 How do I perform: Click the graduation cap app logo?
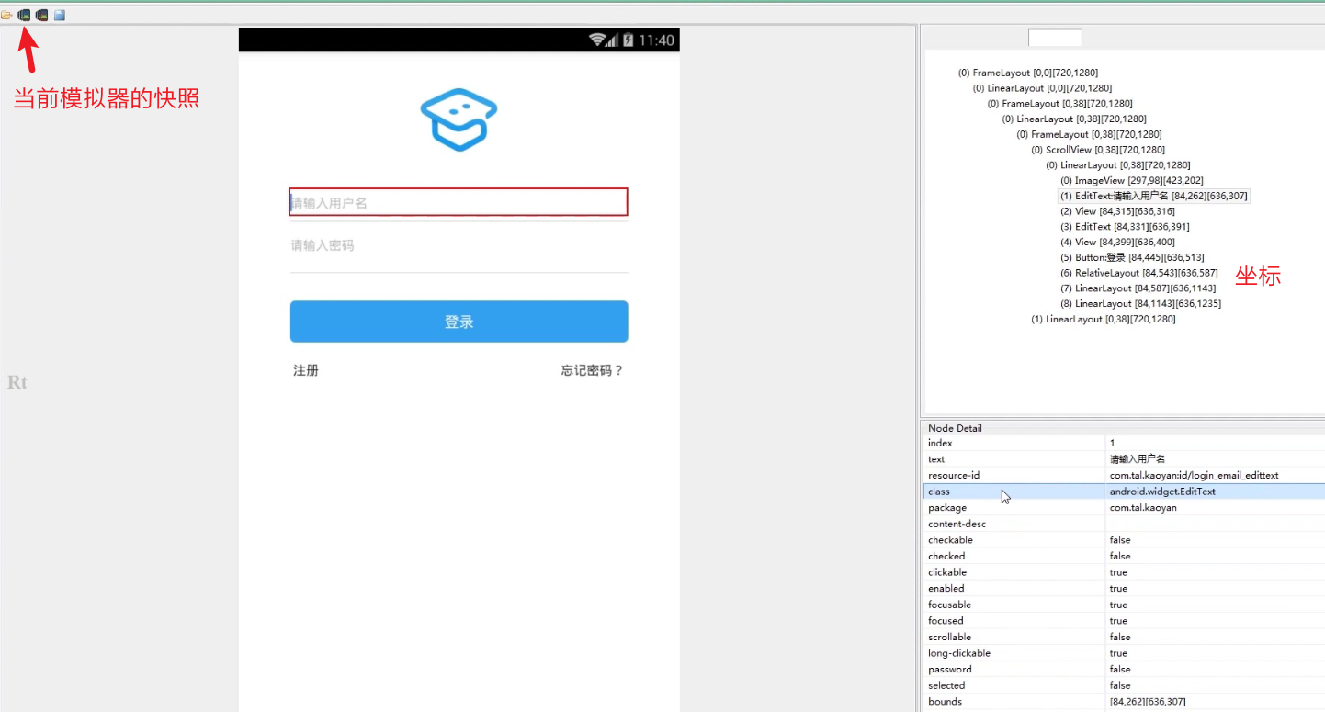[x=459, y=120]
